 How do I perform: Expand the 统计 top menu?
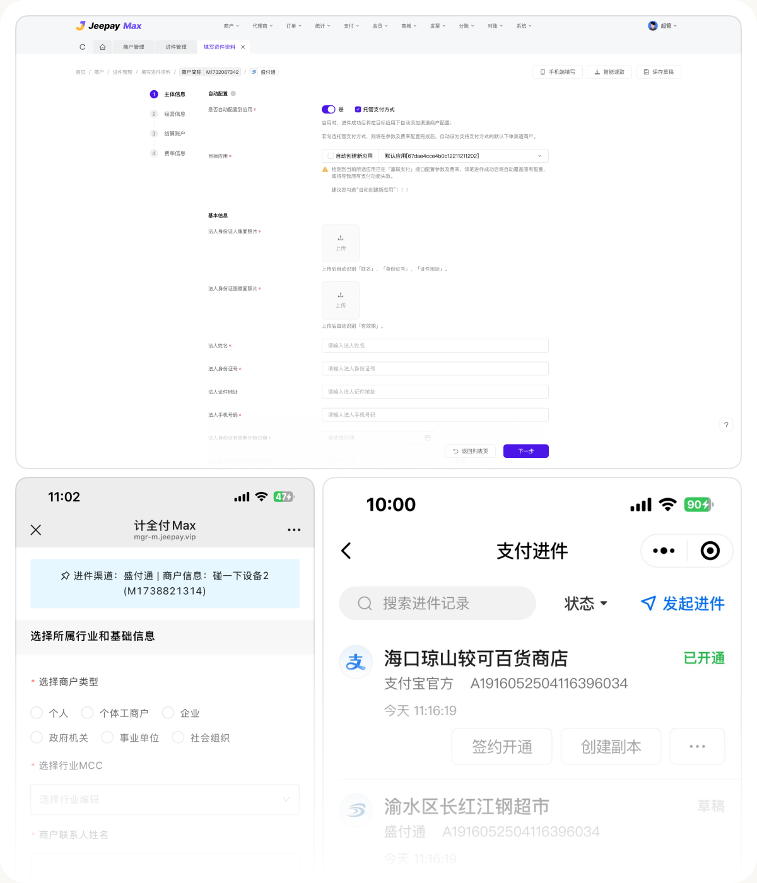pos(323,26)
